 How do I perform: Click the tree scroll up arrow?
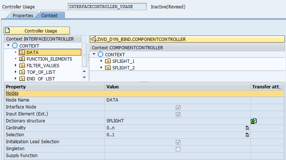click(84, 71)
